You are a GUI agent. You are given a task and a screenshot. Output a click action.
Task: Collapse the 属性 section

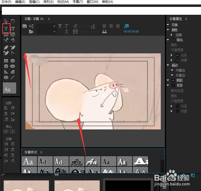click(168, 30)
